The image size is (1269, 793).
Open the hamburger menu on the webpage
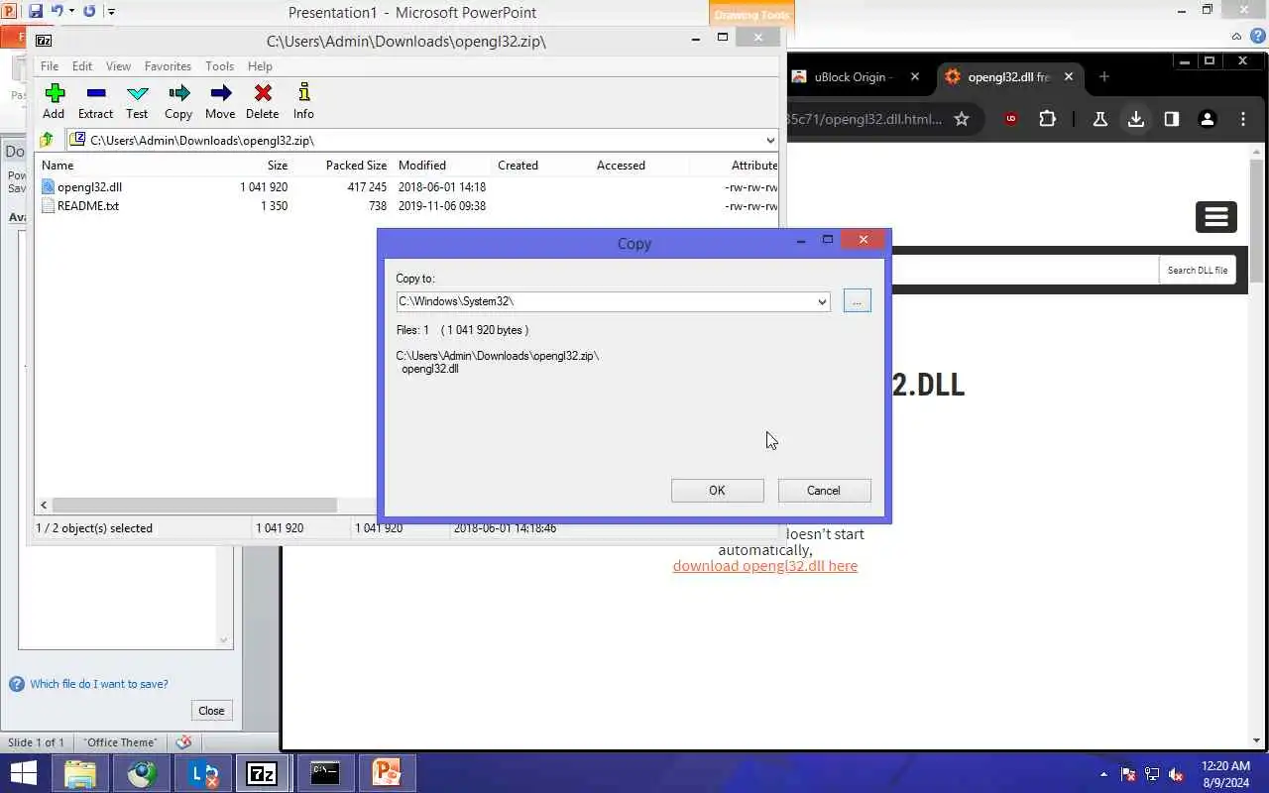pyautogui.click(x=1216, y=216)
